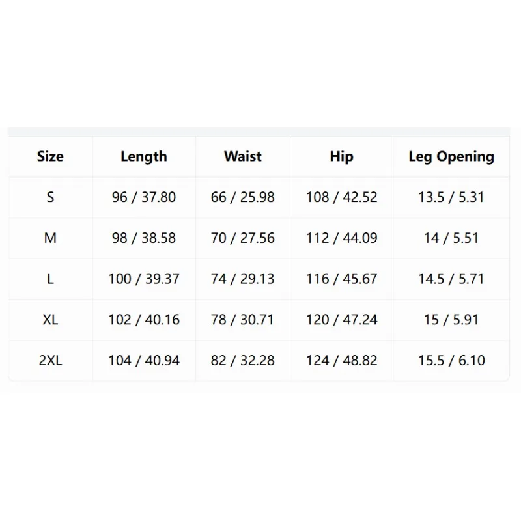Click the Hip column header
Screen dimensions: 521x521
[341, 156]
